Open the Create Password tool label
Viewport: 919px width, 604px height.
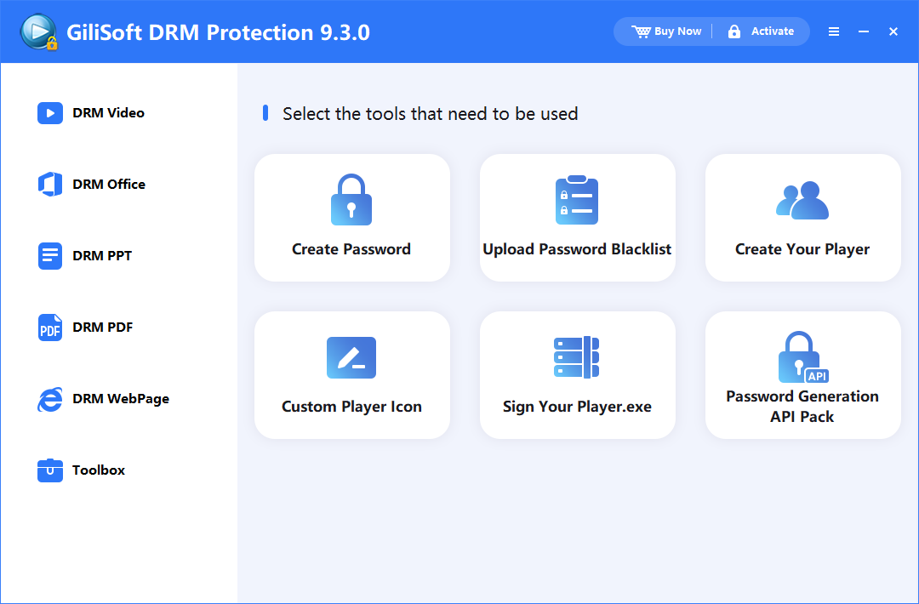[351, 249]
